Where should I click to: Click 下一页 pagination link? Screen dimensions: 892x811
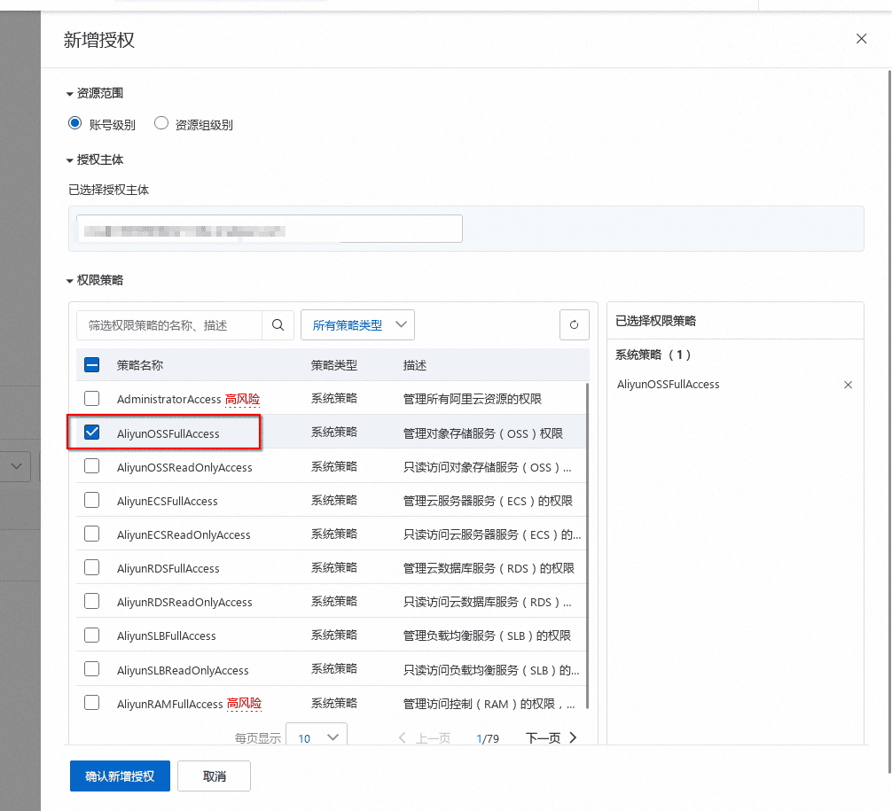543,738
